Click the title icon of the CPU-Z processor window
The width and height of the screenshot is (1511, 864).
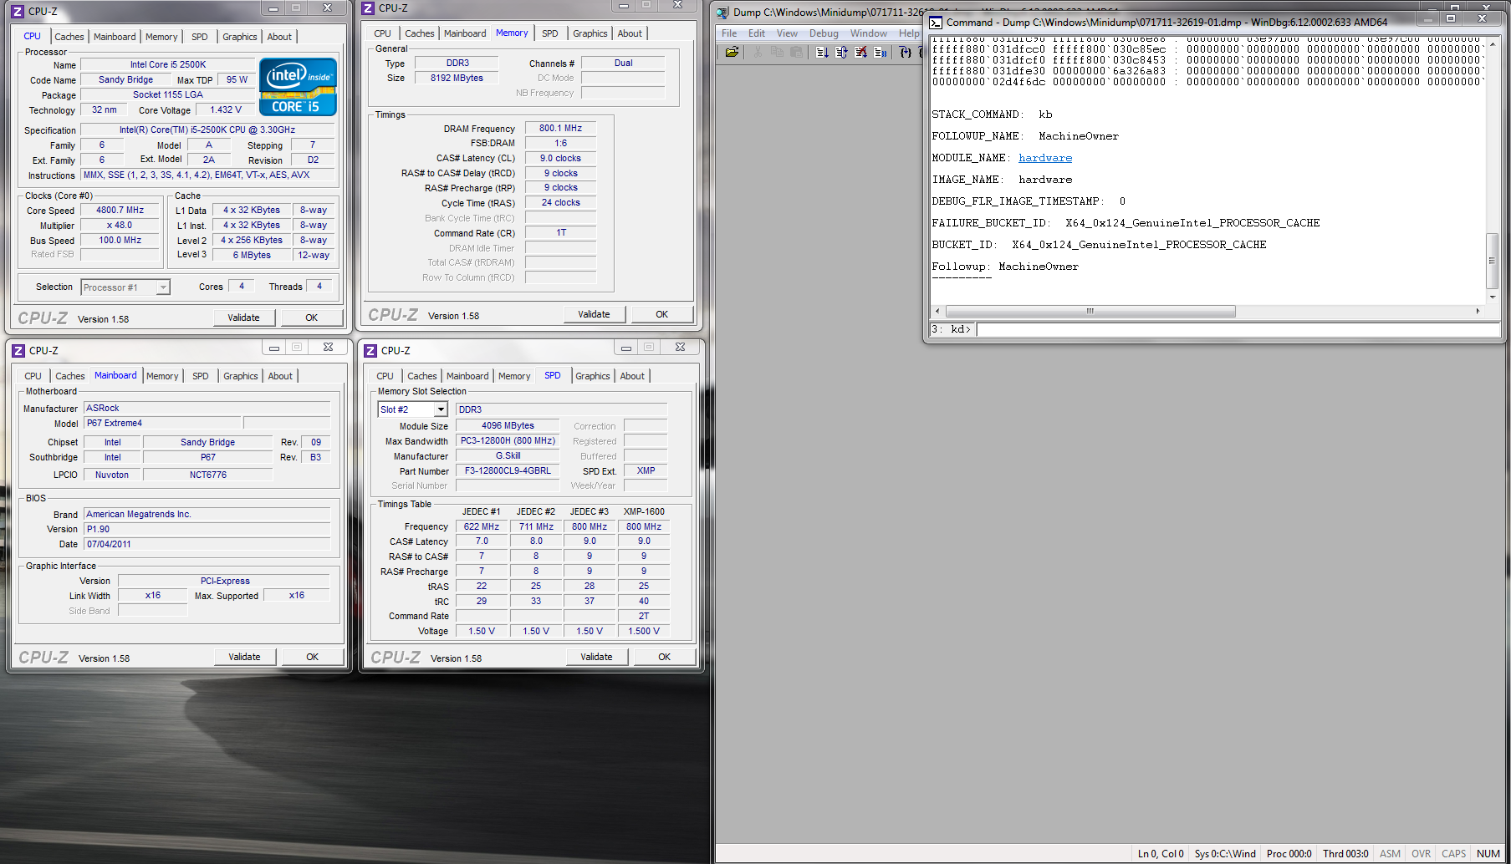(x=18, y=12)
